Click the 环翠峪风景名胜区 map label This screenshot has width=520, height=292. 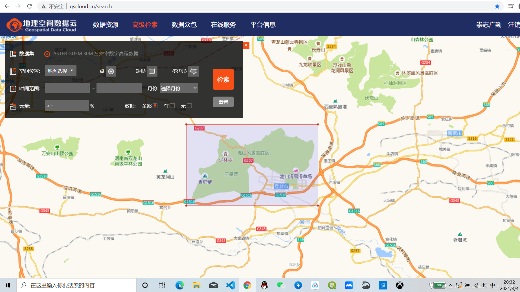click(420, 73)
